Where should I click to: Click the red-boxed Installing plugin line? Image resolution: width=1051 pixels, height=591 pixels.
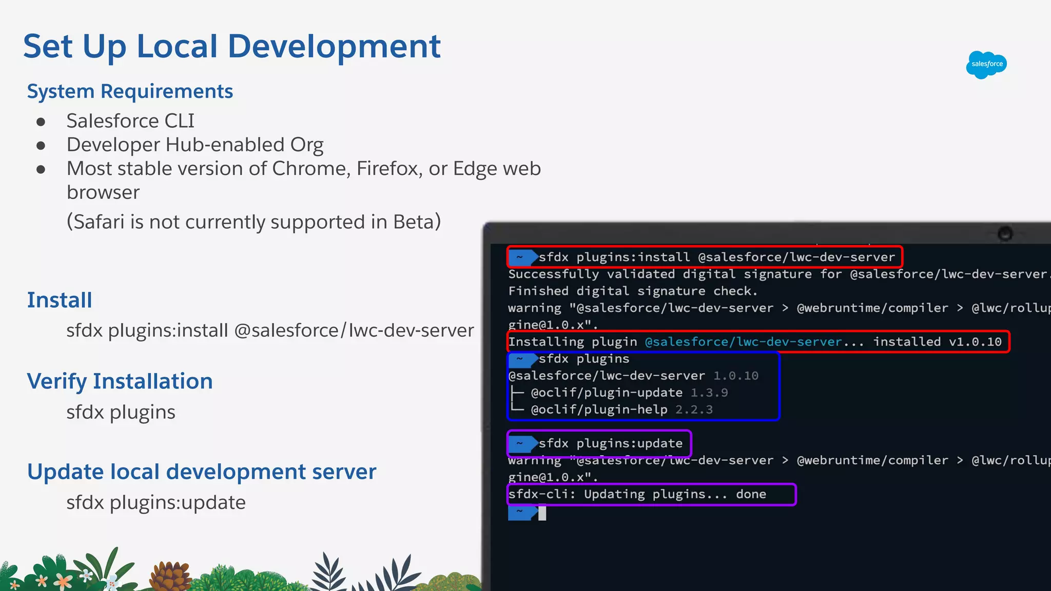point(754,342)
